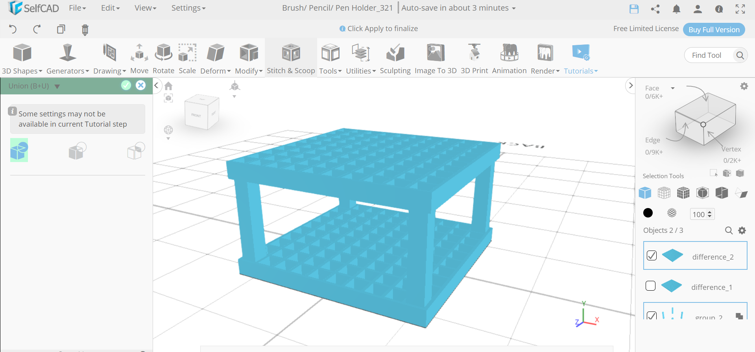Click Buy Full Version button
This screenshot has height=352, width=755.
pos(714,29)
